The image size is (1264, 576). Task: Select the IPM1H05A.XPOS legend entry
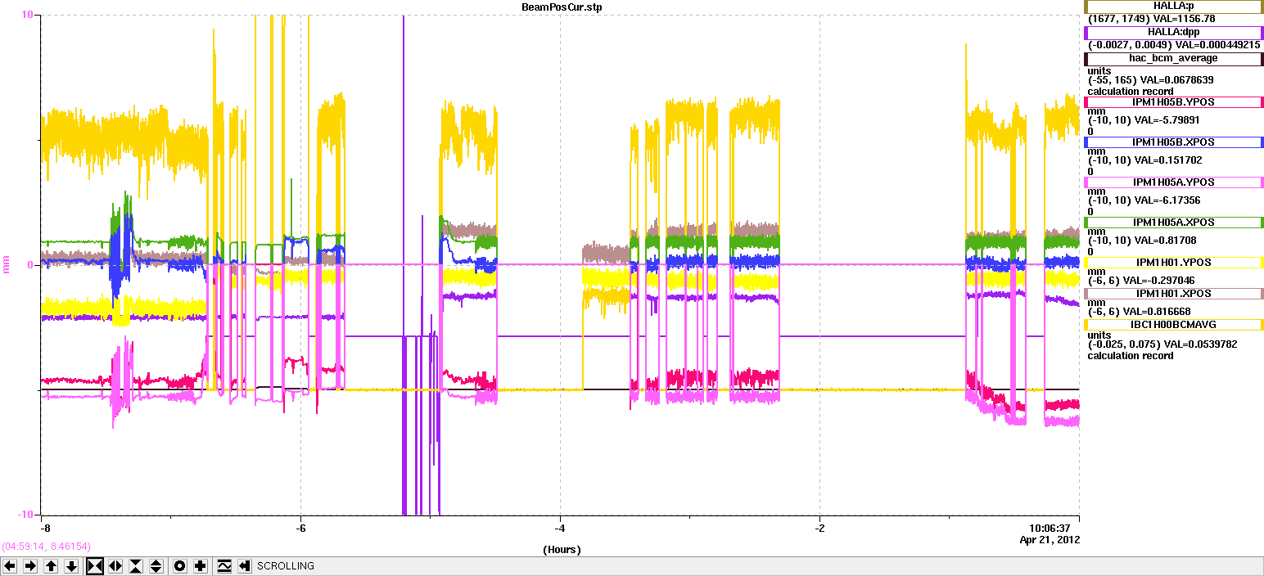(1174, 223)
